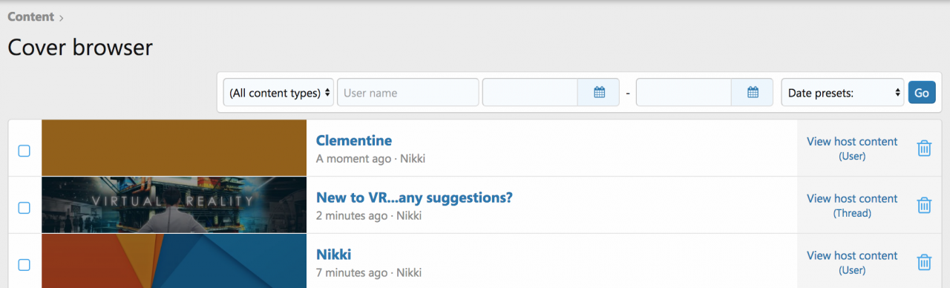
Task: Open the All content types dropdown
Action: 278,93
